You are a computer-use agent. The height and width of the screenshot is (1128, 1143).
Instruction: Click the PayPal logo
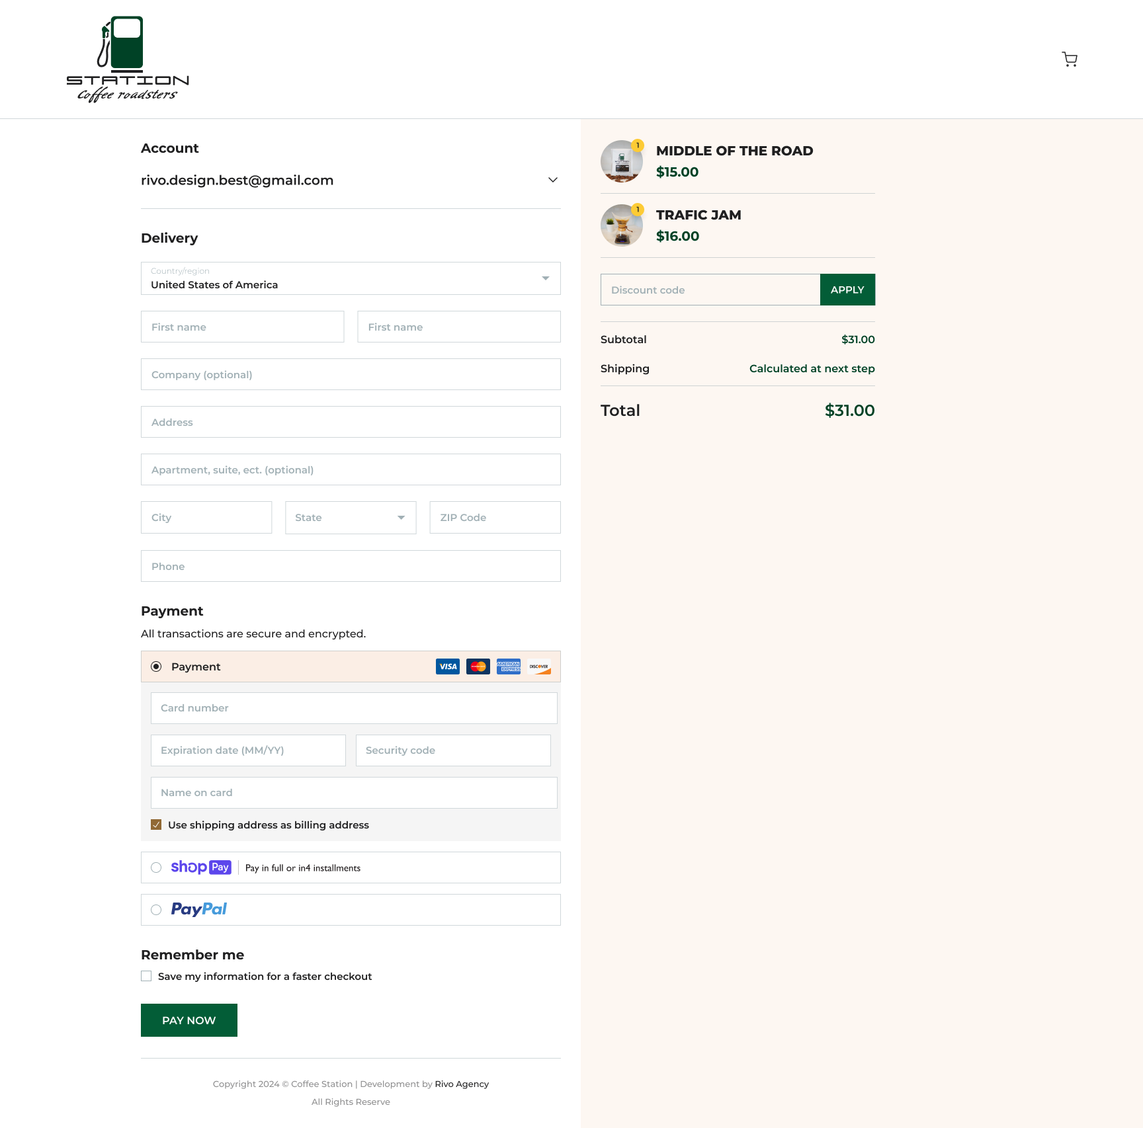coord(198,910)
